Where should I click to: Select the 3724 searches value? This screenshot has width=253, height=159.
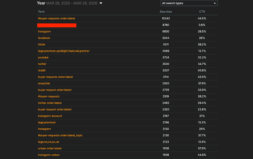pos(166,57)
